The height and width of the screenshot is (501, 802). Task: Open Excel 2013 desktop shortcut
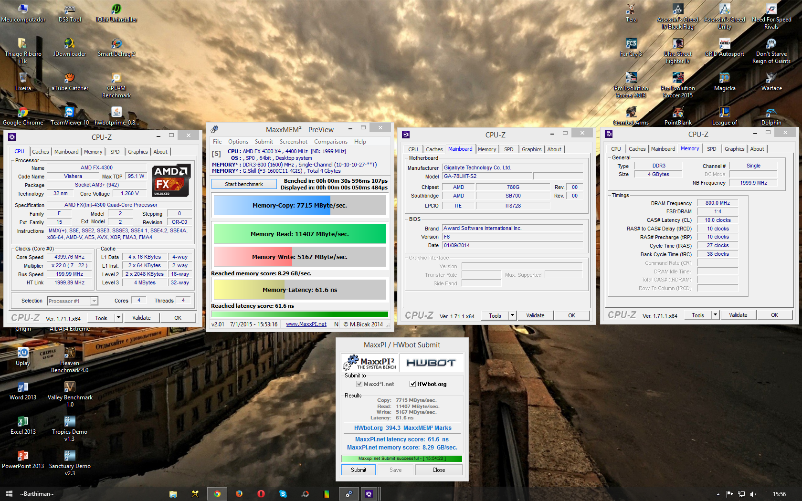pos(23,425)
